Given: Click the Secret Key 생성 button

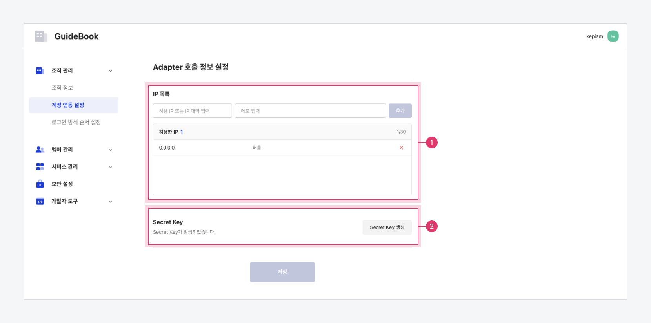Looking at the screenshot, I should (x=387, y=227).
